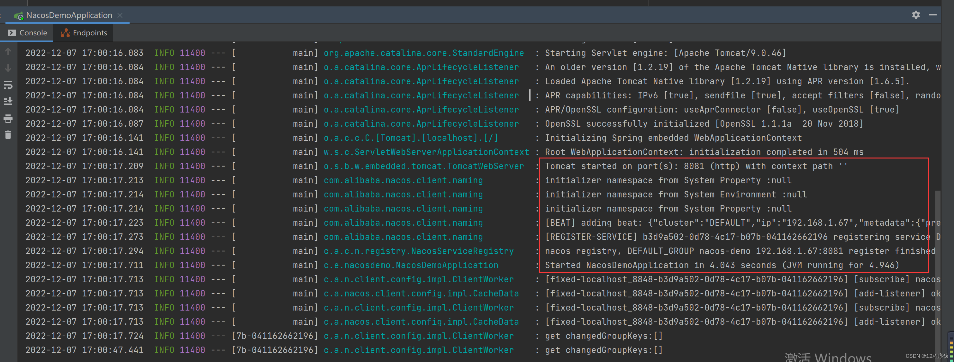The width and height of the screenshot is (954, 362).
Task: Click 'OpenSSL successfully initialized' log message
Action: click(x=704, y=124)
